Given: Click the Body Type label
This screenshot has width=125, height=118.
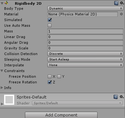Looking at the screenshot, I should pyautogui.click(x=14, y=8).
